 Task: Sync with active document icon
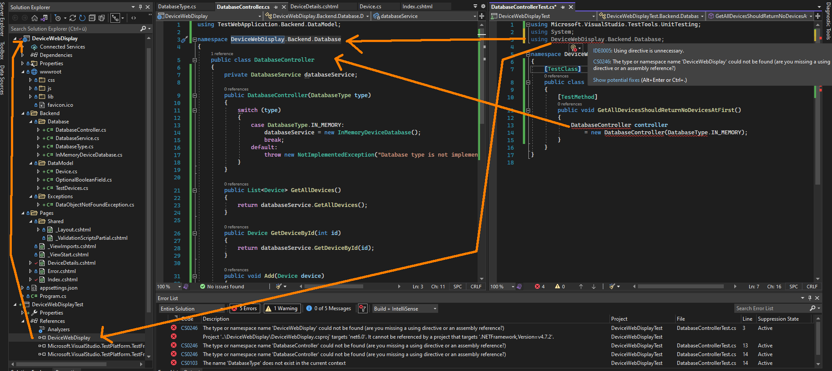73,18
